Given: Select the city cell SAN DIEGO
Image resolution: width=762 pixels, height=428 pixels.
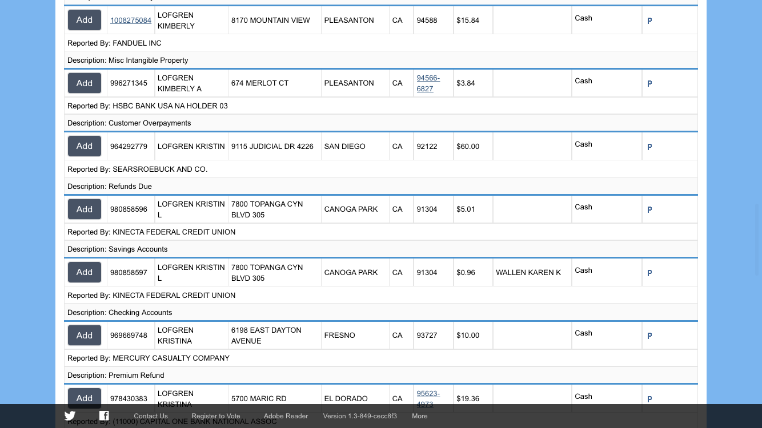Looking at the screenshot, I should (x=344, y=147).
